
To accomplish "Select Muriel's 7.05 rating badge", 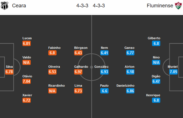I will [x=173, y=72].
